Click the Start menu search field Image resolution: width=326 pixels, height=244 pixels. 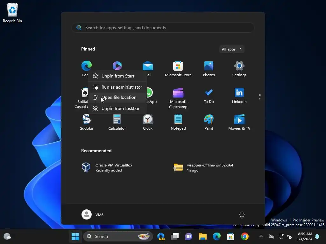point(163,28)
